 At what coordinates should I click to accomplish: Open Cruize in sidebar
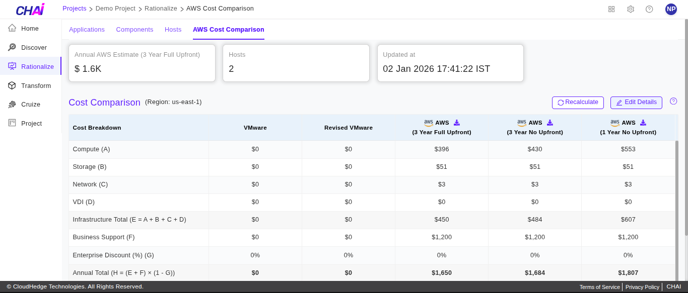pos(30,105)
